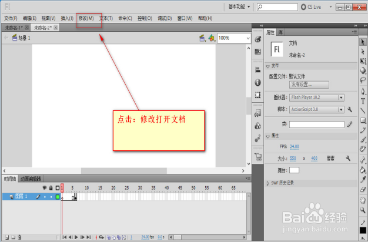Open the Align panel icon
The height and width of the screenshot is (242, 368).
[257, 70]
